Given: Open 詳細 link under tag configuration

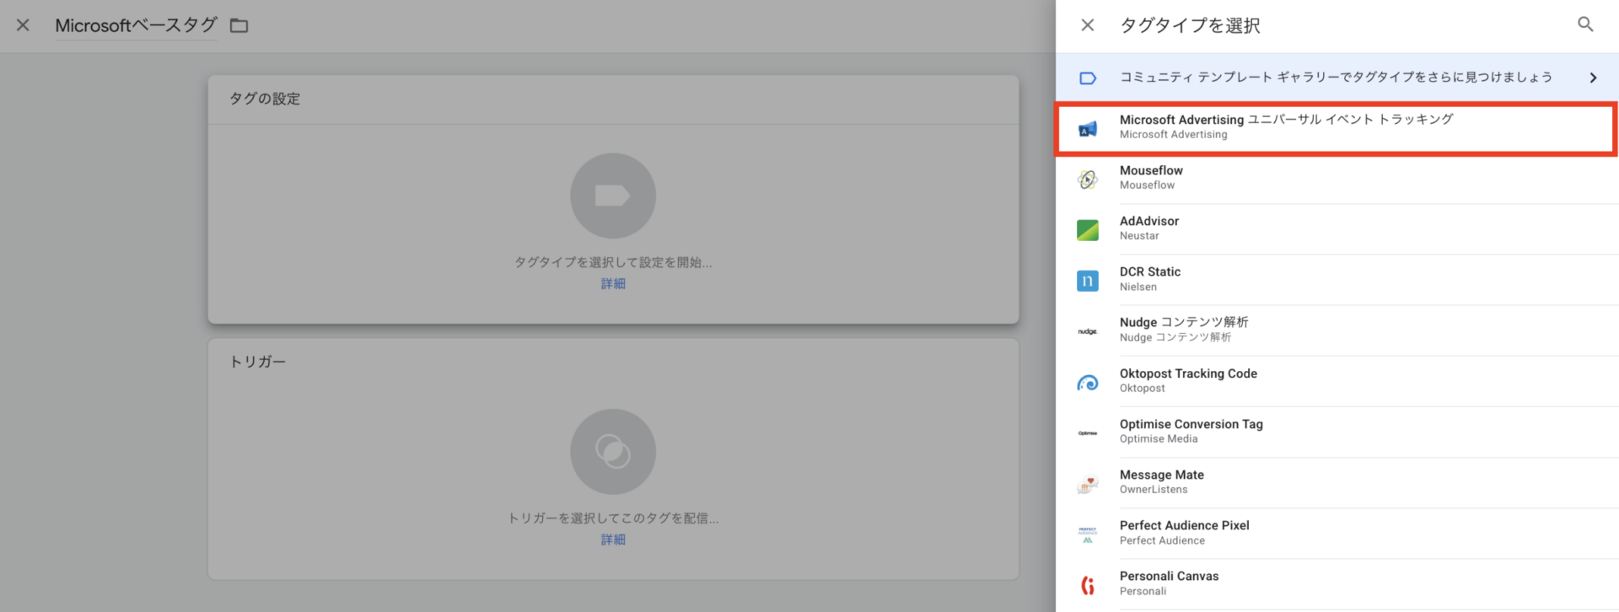Looking at the screenshot, I should (x=613, y=284).
